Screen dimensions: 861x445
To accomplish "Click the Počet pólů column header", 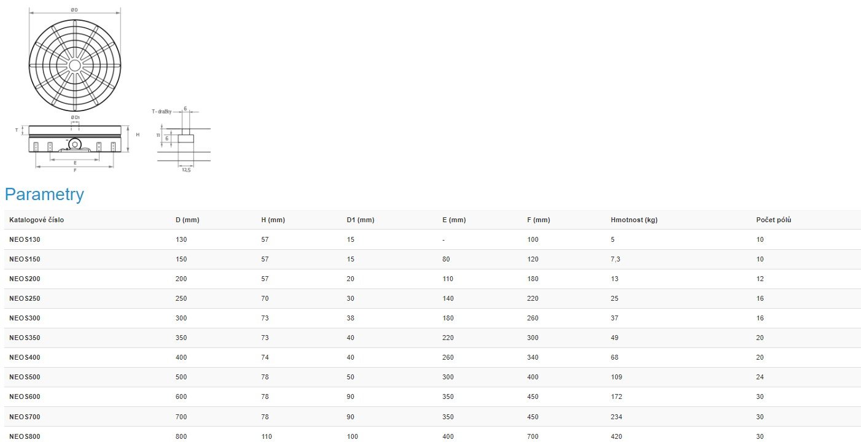I will coord(773,220).
